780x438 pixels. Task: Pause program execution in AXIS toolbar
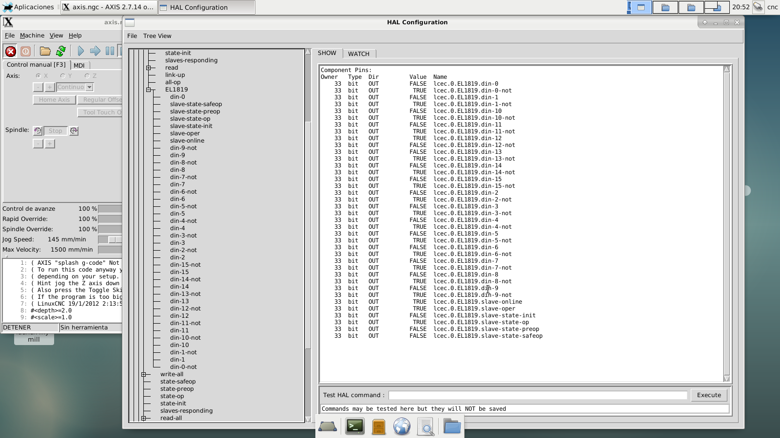[x=110, y=51]
